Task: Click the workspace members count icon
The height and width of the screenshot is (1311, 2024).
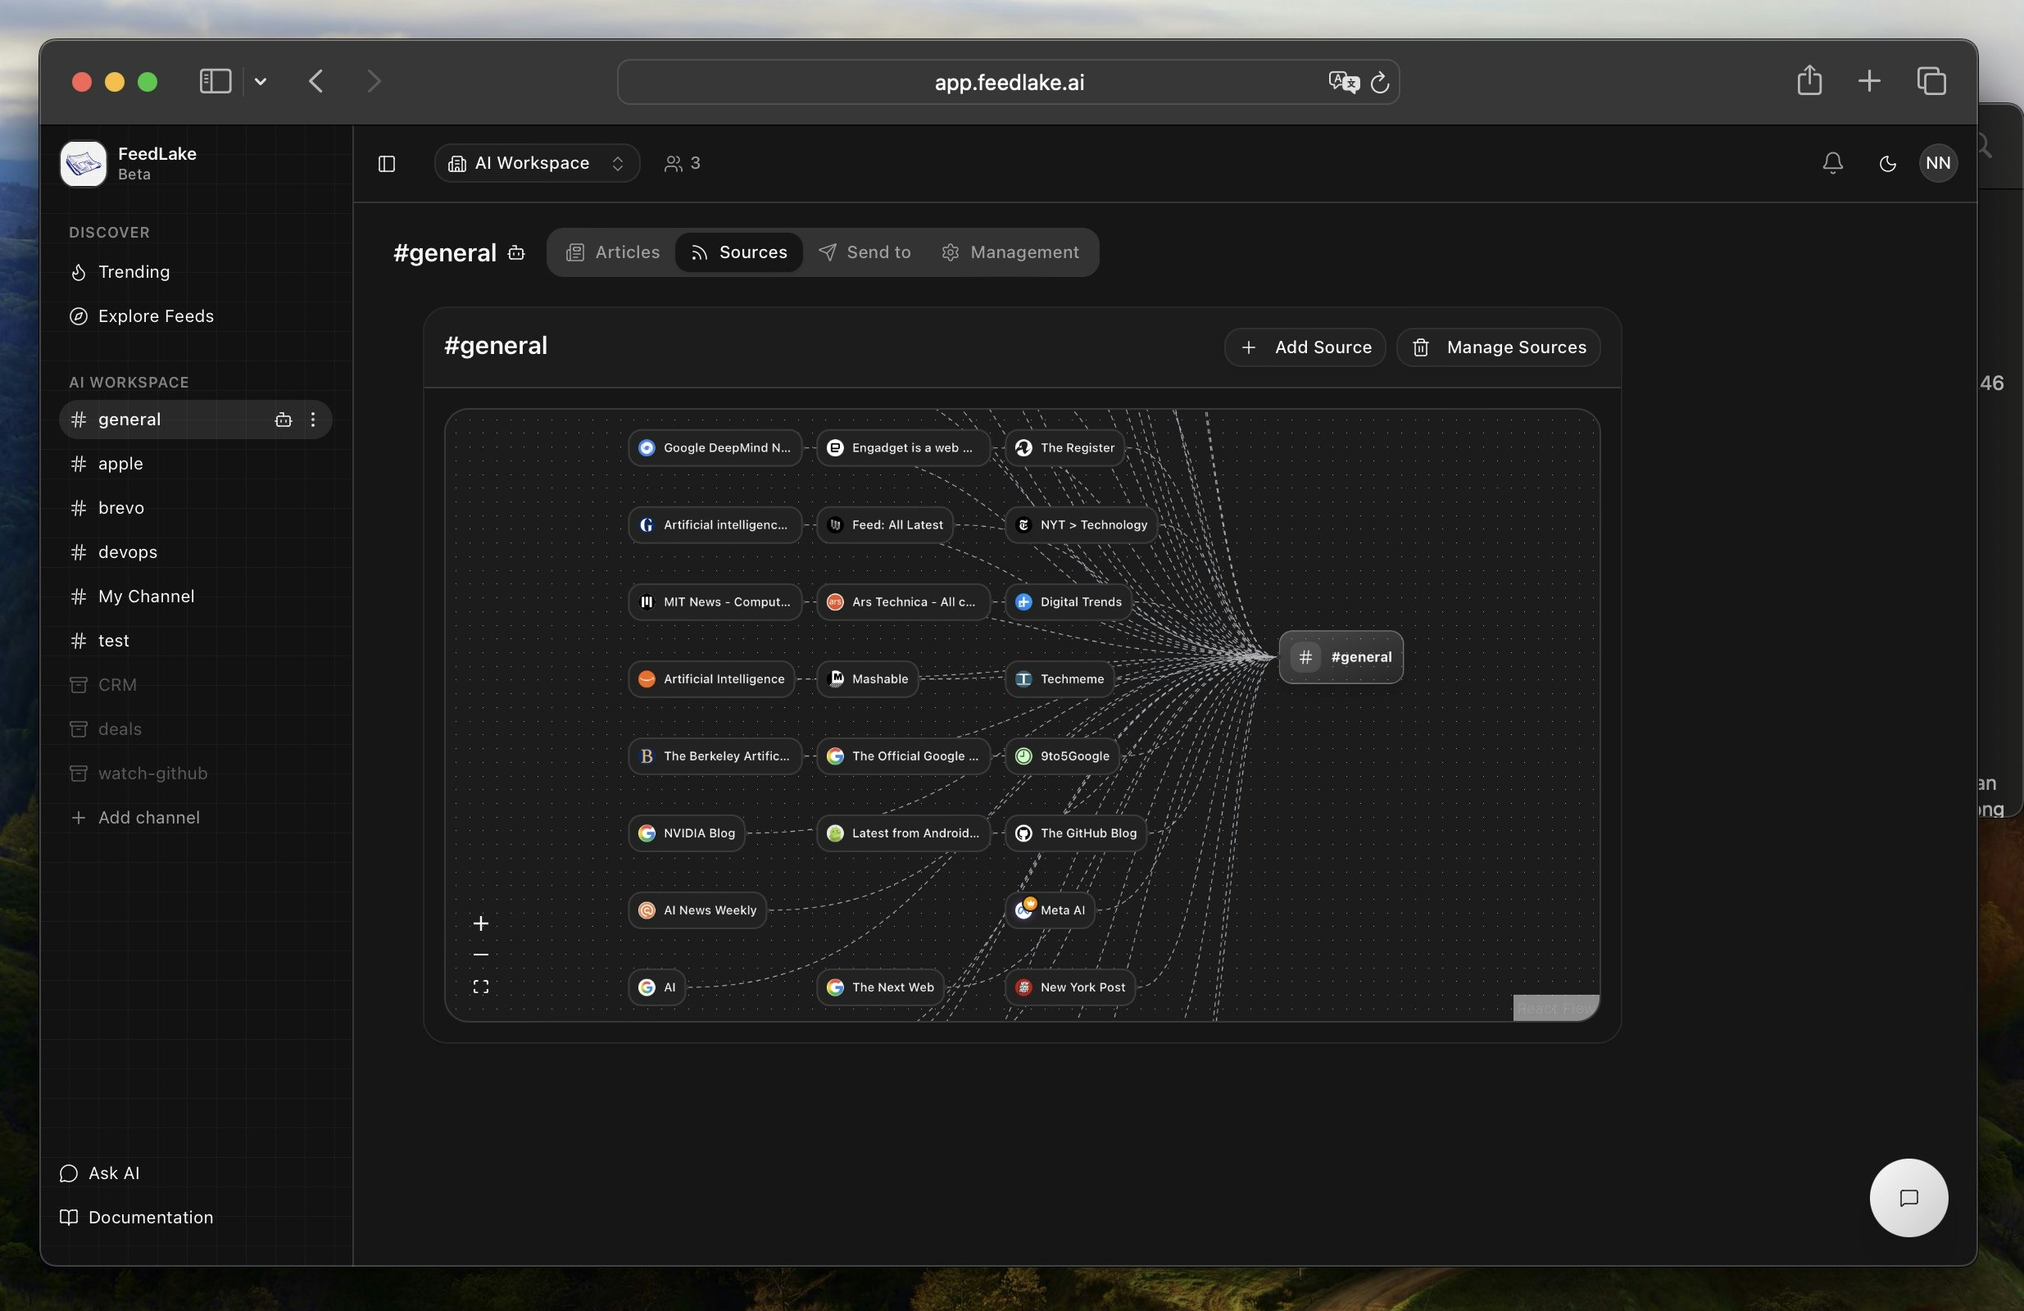Action: 682,163
